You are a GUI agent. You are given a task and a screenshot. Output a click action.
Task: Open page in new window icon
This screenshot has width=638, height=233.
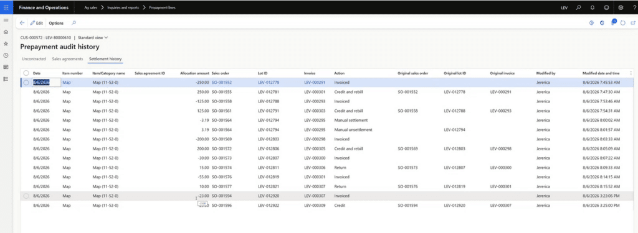click(x=633, y=23)
